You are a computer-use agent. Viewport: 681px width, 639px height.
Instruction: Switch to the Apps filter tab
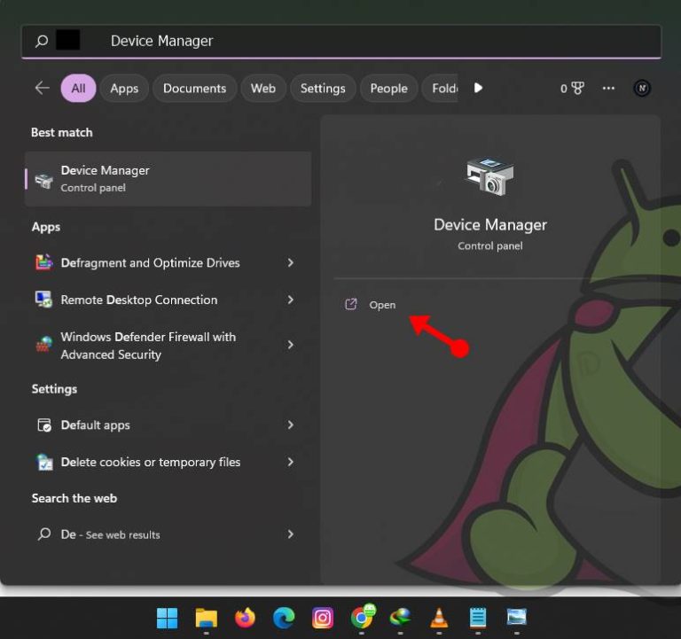124,88
